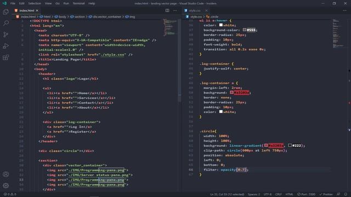
Task: Open the Run and Debug view
Action: 6,46
